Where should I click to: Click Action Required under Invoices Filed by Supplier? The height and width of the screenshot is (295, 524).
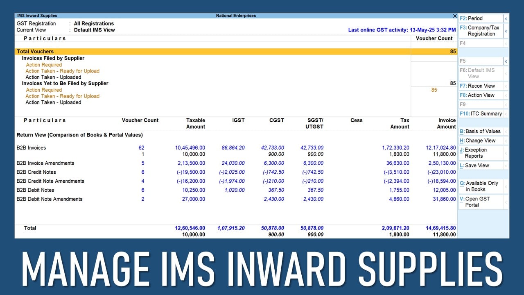tap(44, 65)
